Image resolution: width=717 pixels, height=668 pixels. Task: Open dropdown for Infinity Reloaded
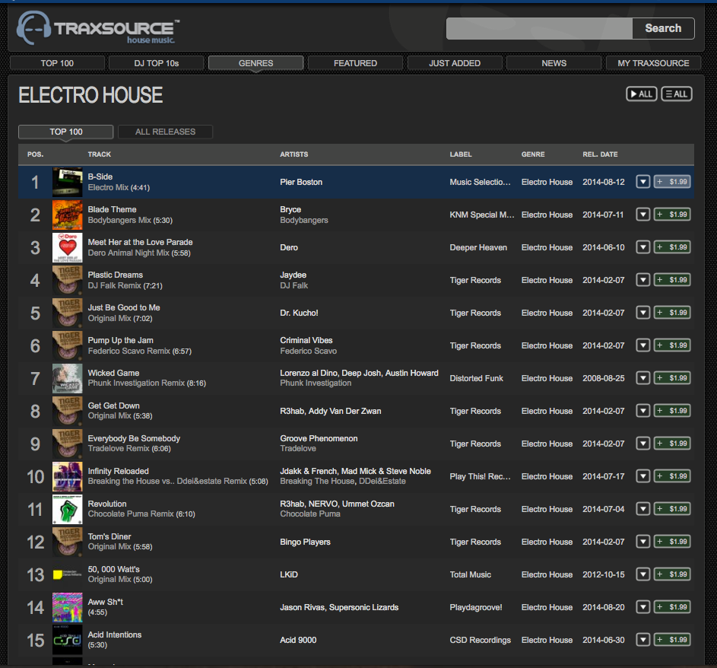pos(643,476)
